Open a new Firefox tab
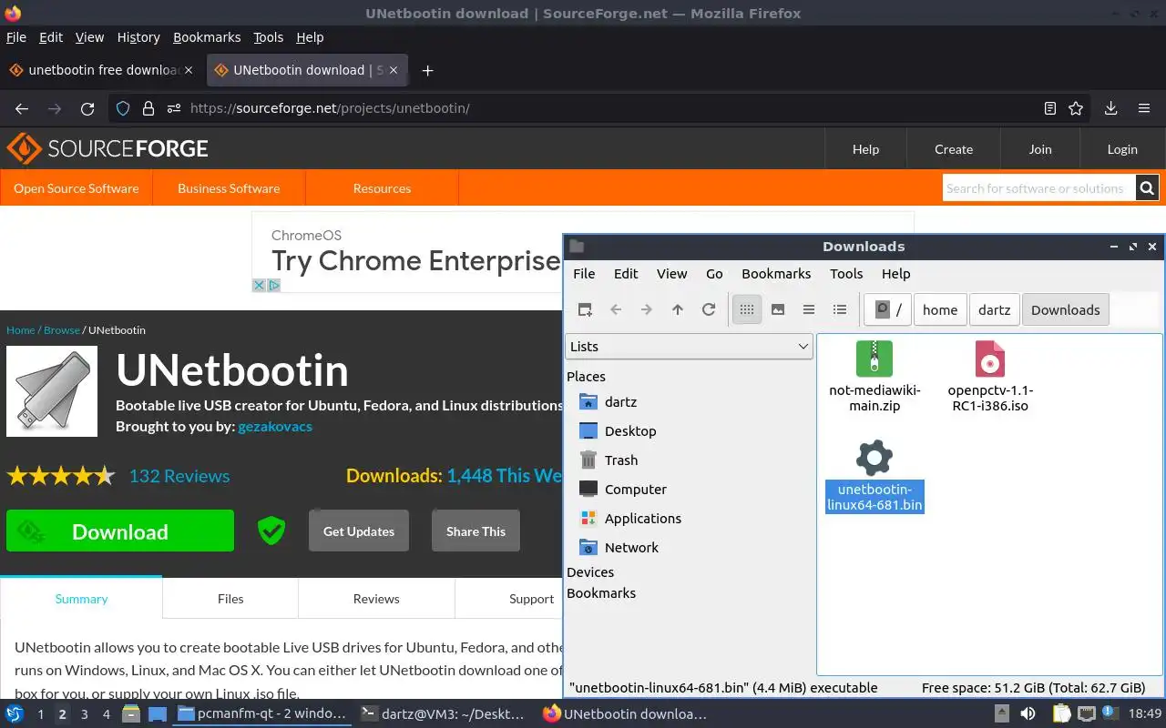 click(427, 70)
